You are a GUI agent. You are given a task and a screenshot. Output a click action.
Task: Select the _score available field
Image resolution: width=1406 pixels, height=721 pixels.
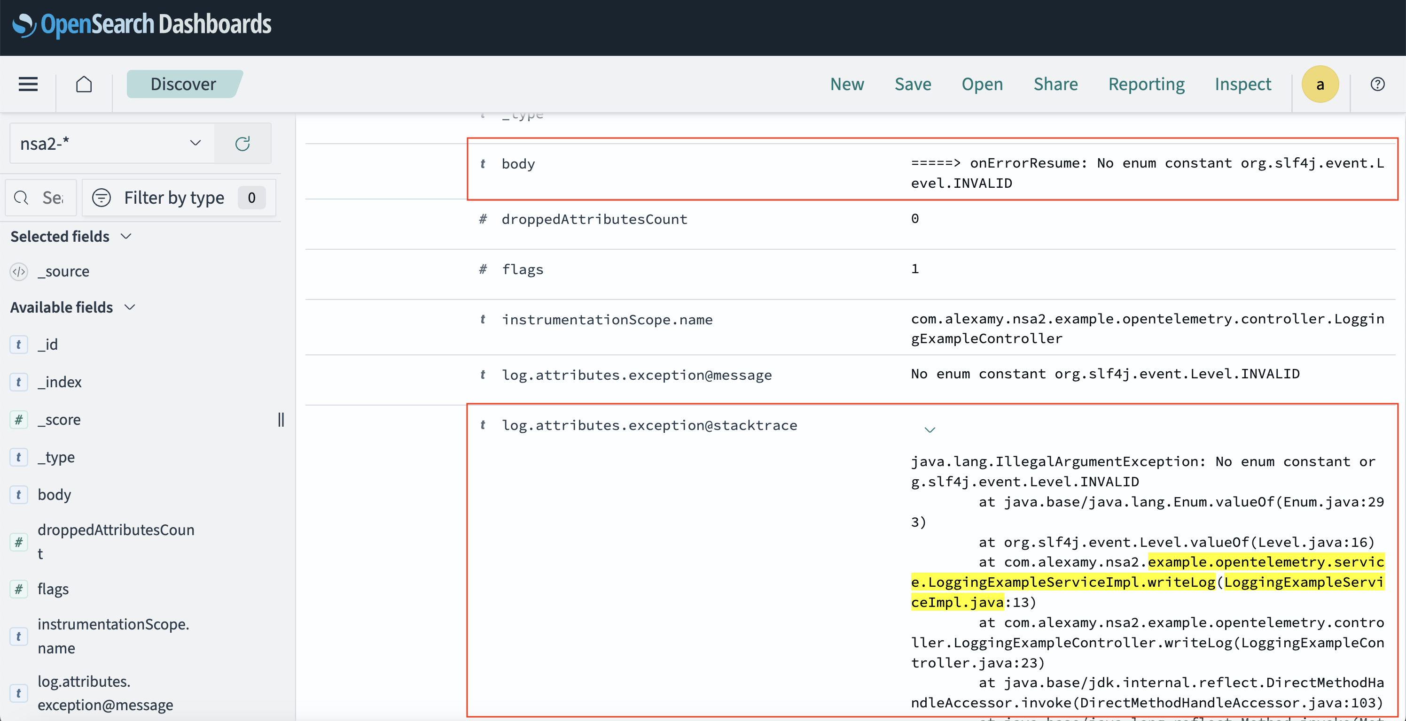(59, 419)
